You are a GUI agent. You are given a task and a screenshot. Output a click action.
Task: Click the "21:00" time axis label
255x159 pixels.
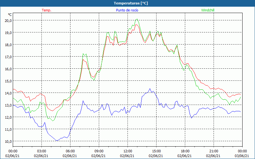214,151
